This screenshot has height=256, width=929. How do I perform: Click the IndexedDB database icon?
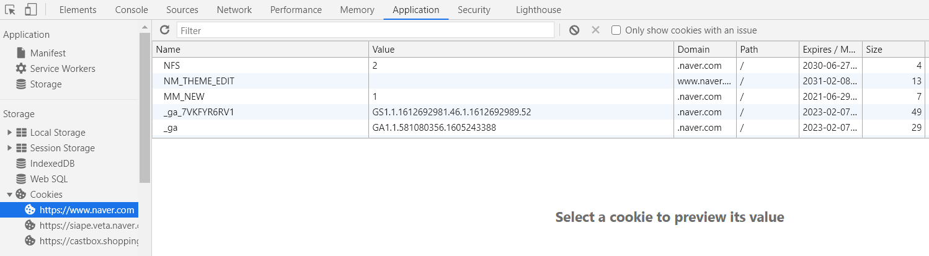[21, 163]
